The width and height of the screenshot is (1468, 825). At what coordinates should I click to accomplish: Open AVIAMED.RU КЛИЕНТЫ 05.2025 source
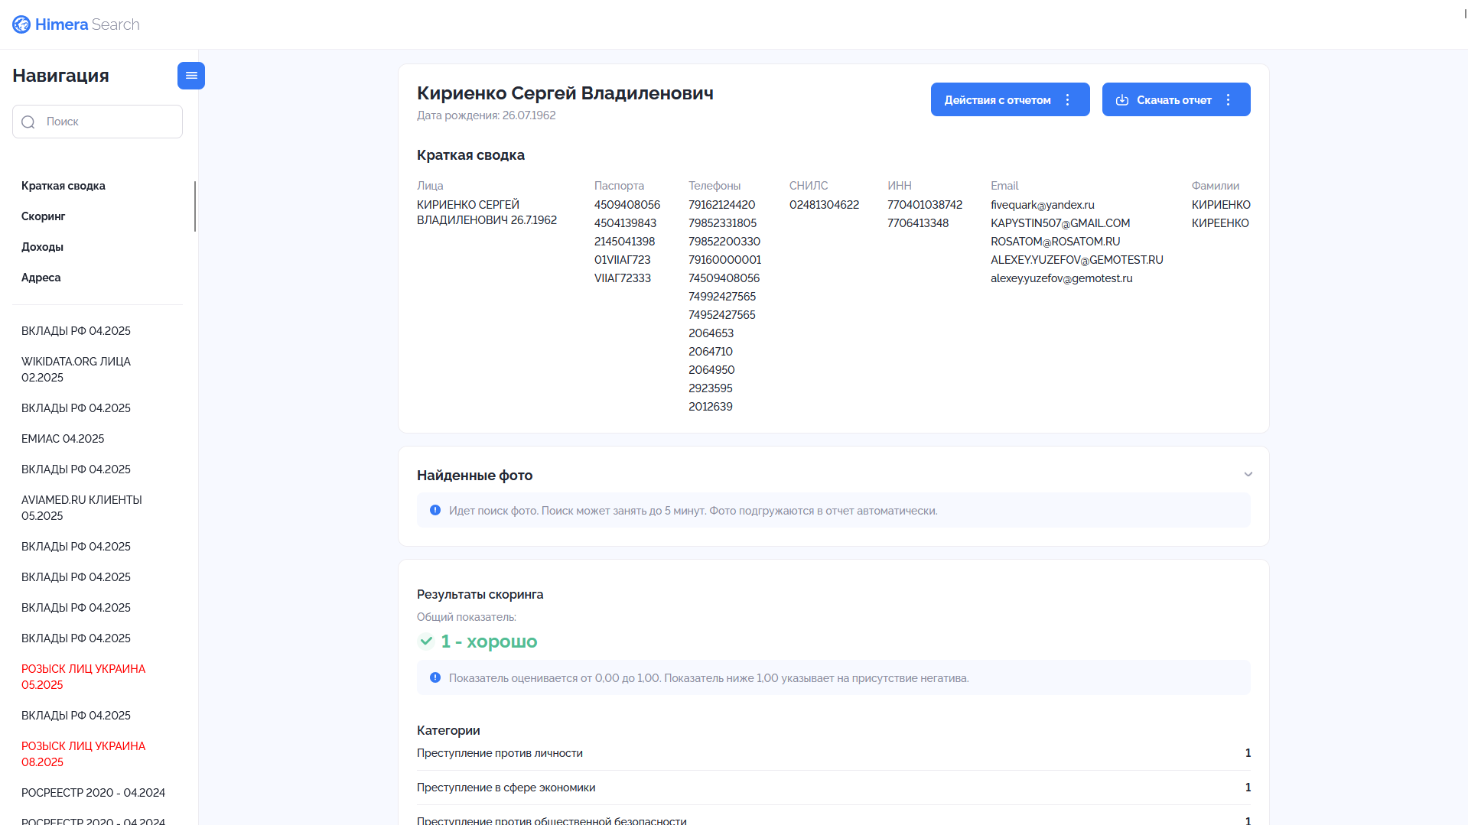[x=82, y=508]
